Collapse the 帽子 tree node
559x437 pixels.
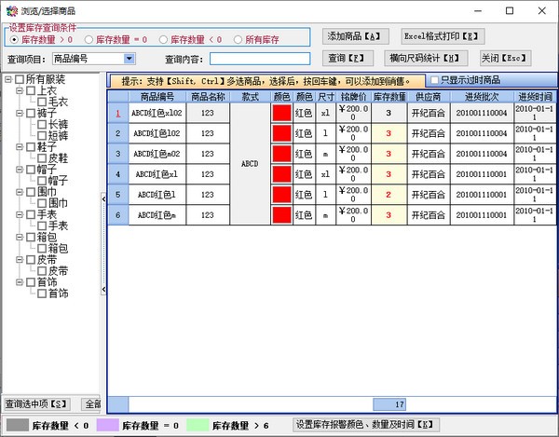(20, 170)
